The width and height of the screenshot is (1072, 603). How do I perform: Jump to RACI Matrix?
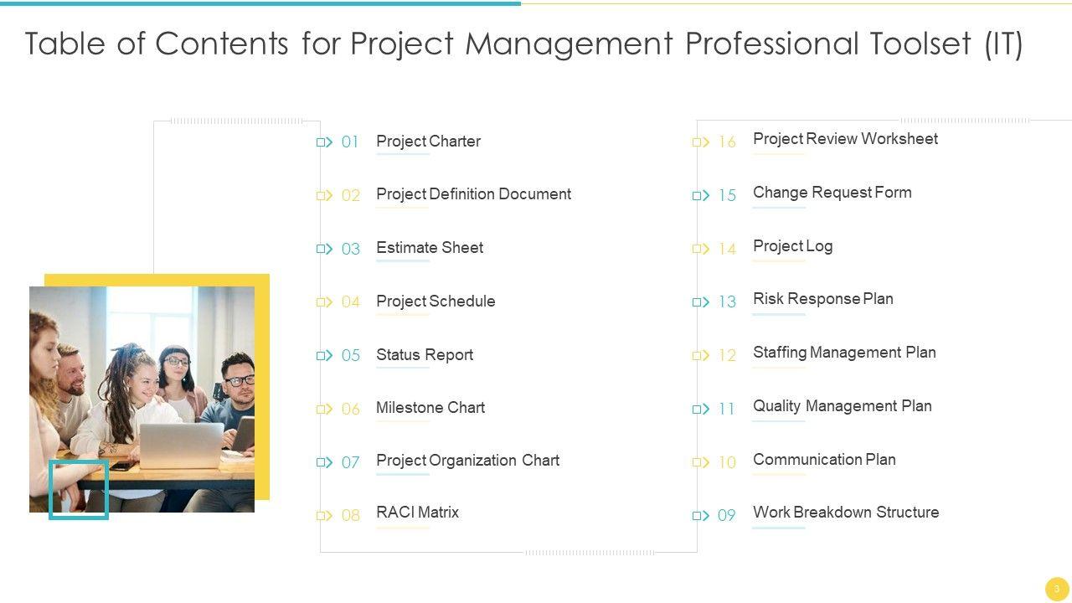pyautogui.click(x=417, y=513)
